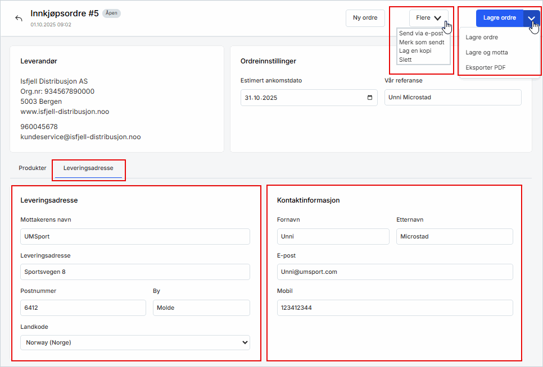Viewport: 543px width, 367px height.
Task: Click the Ny ordre button
Action: 365,18
